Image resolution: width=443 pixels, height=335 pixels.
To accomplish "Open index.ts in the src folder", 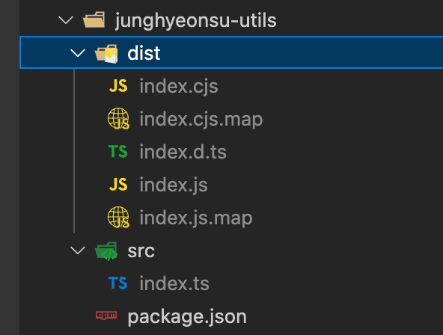I will (x=231, y=283).
